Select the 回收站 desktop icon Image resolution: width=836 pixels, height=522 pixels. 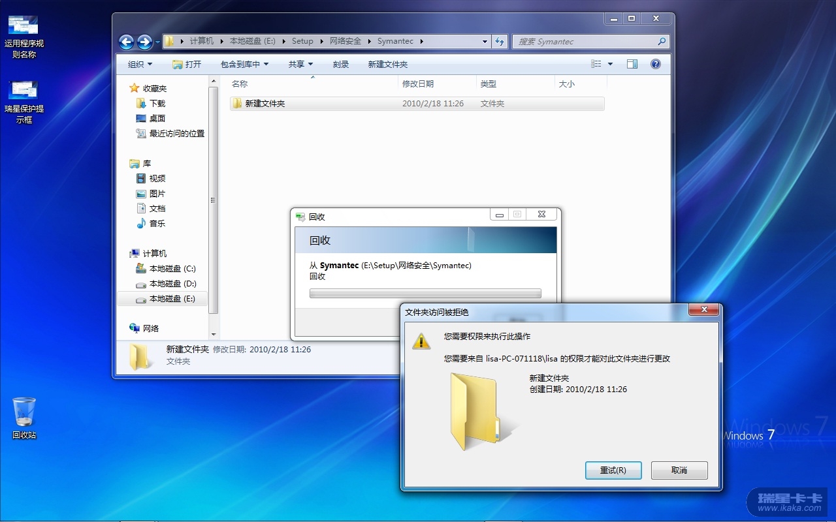(24, 418)
